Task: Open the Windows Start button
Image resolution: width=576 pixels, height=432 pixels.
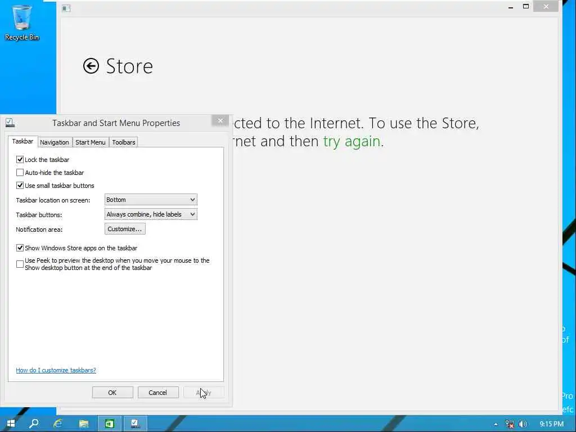Action: pos(11,424)
